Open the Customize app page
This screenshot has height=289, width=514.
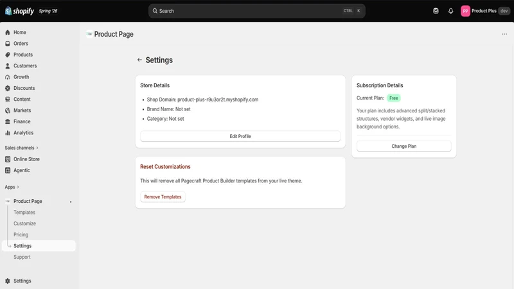click(x=24, y=223)
